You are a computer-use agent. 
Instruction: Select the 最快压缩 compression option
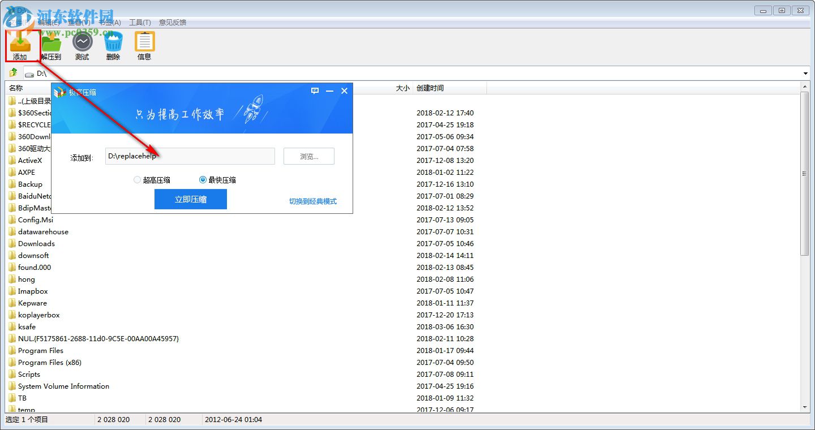coord(203,179)
